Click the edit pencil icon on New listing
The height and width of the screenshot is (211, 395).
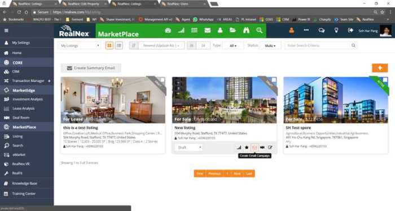pyautogui.click(x=270, y=147)
